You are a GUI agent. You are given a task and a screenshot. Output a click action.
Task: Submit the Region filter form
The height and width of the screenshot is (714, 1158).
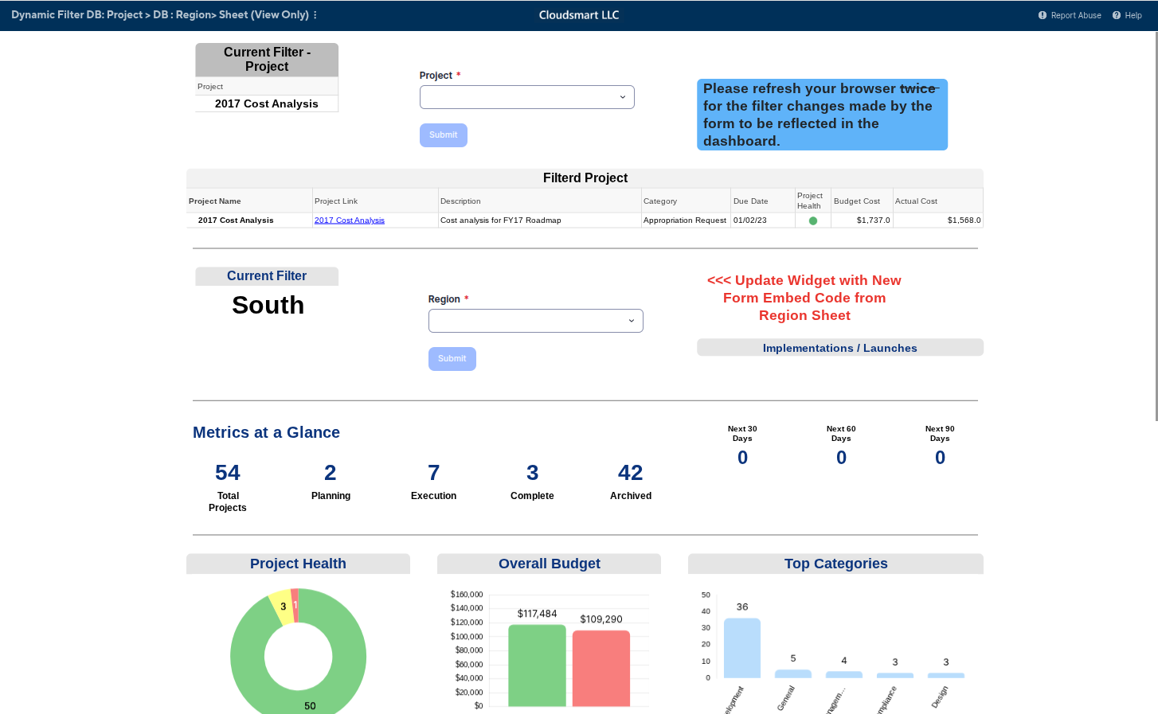(x=452, y=359)
